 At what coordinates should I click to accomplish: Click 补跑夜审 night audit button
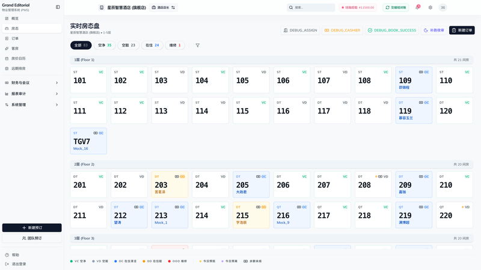434,31
